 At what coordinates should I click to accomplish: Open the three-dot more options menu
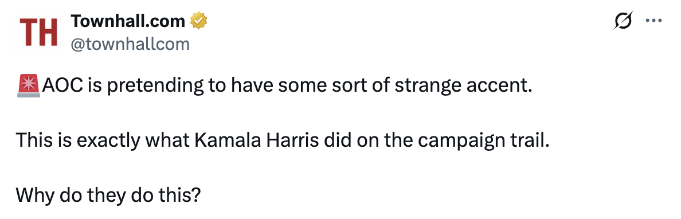pyautogui.click(x=653, y=21)
